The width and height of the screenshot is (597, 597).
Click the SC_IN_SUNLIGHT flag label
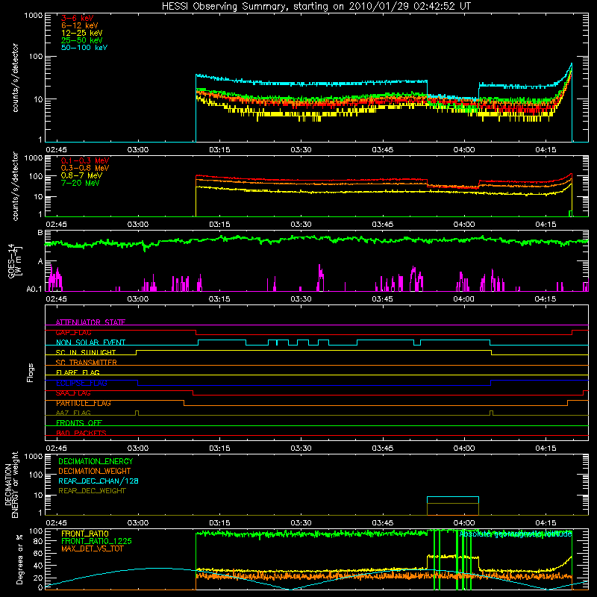[x=86, y=352]
